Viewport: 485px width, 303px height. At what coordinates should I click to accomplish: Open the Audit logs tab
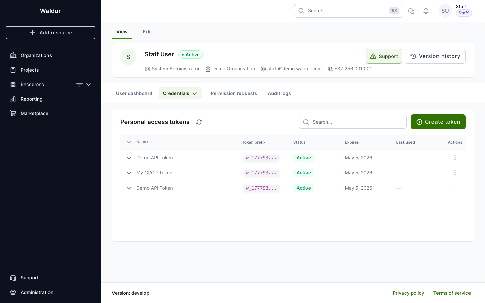coord(279,93)
